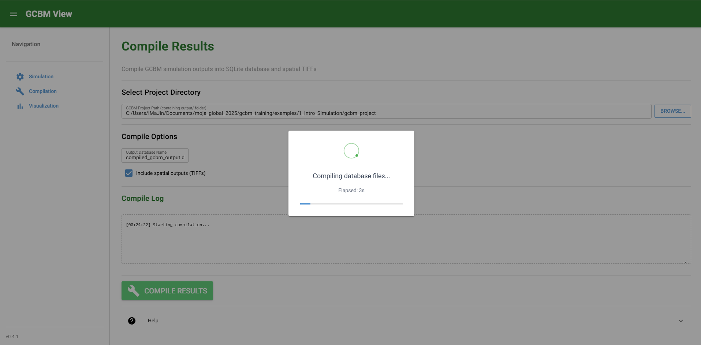Click the GCBM Project Path field

tap(386, 111)
